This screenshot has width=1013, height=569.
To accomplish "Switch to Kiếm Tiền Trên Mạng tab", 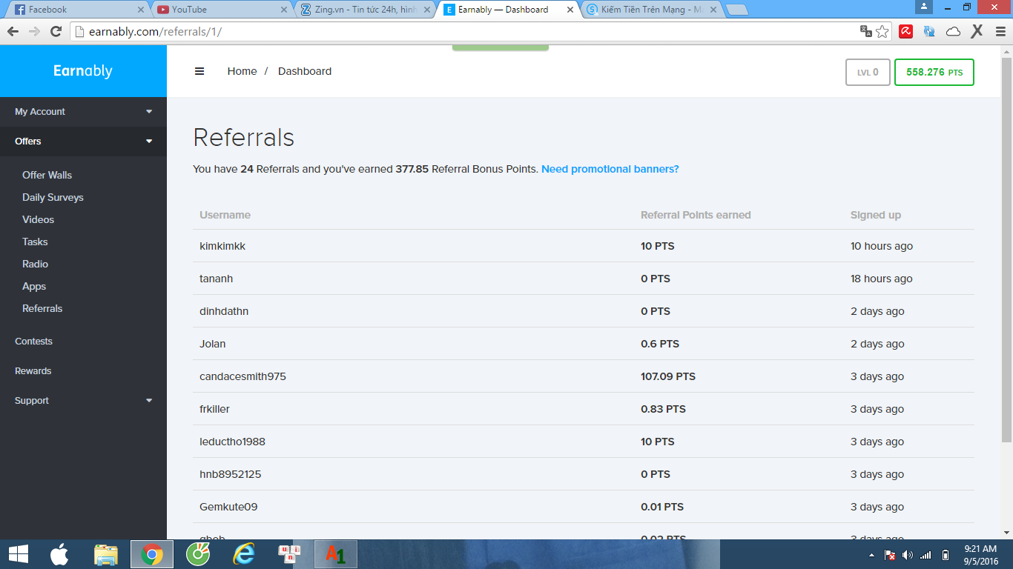I will tap(650, 10).
